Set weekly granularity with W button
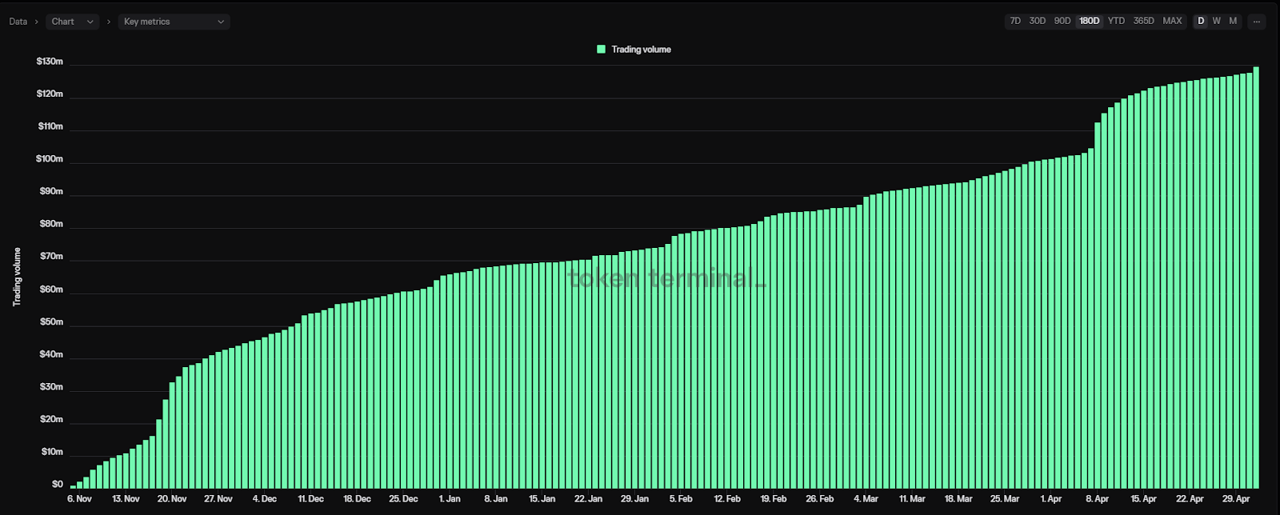Screen dimensions: 1280x515 (x=1217, y=21)
